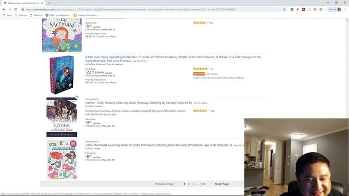Open 'Little Mermaids Coloring Book for Kids' link
This screenshot has height=196, width=349.
[159, 145]
